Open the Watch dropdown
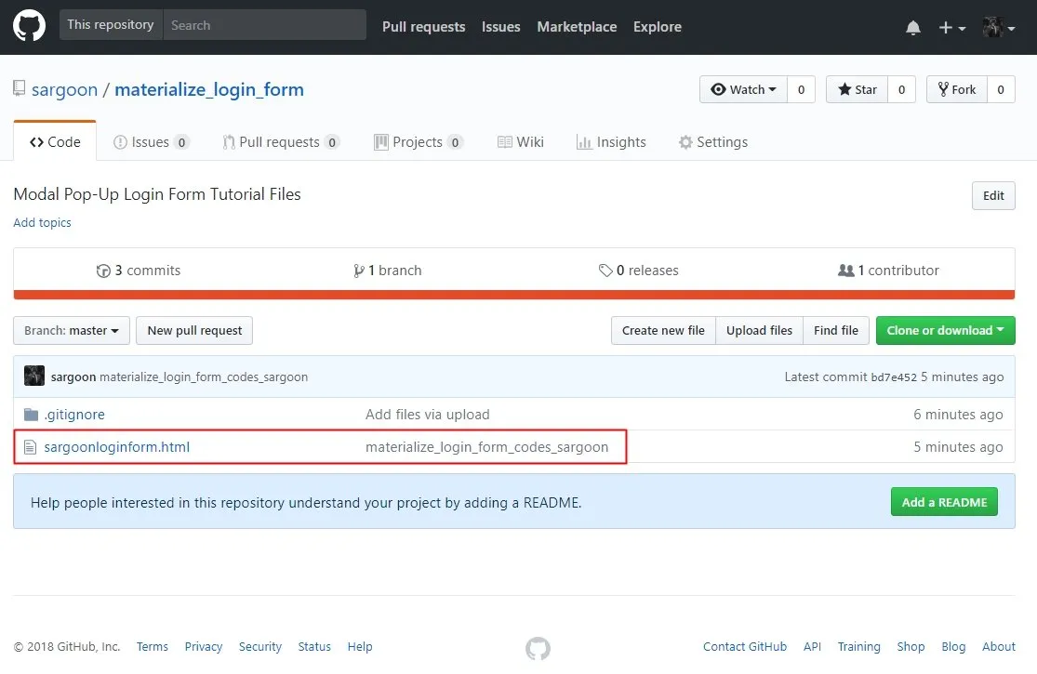 coord(743,89)
